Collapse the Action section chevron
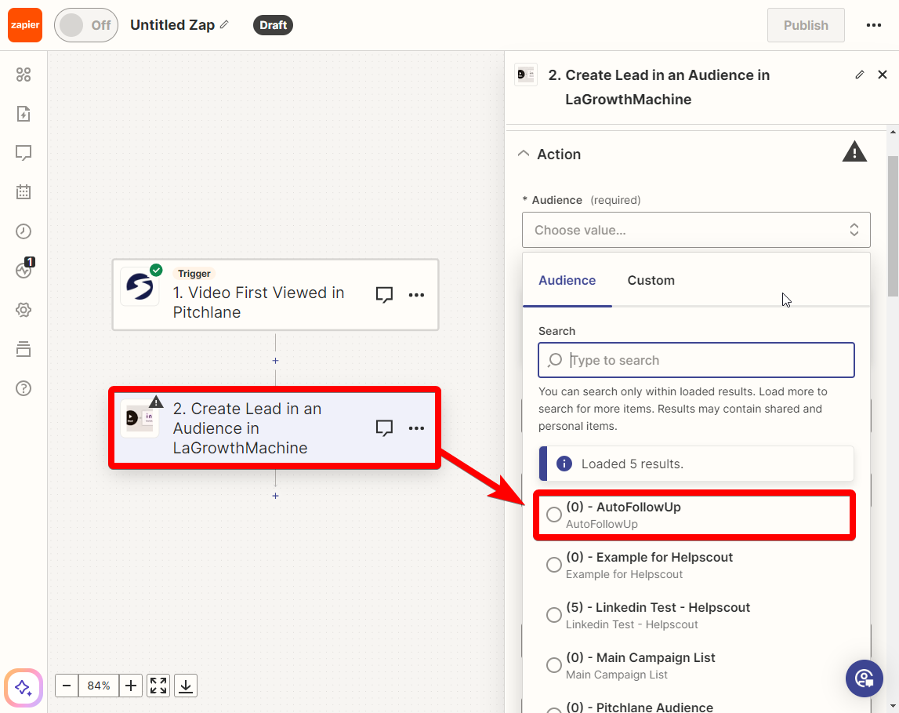Viewport: 899px width, 713px height. coord(524,154)
